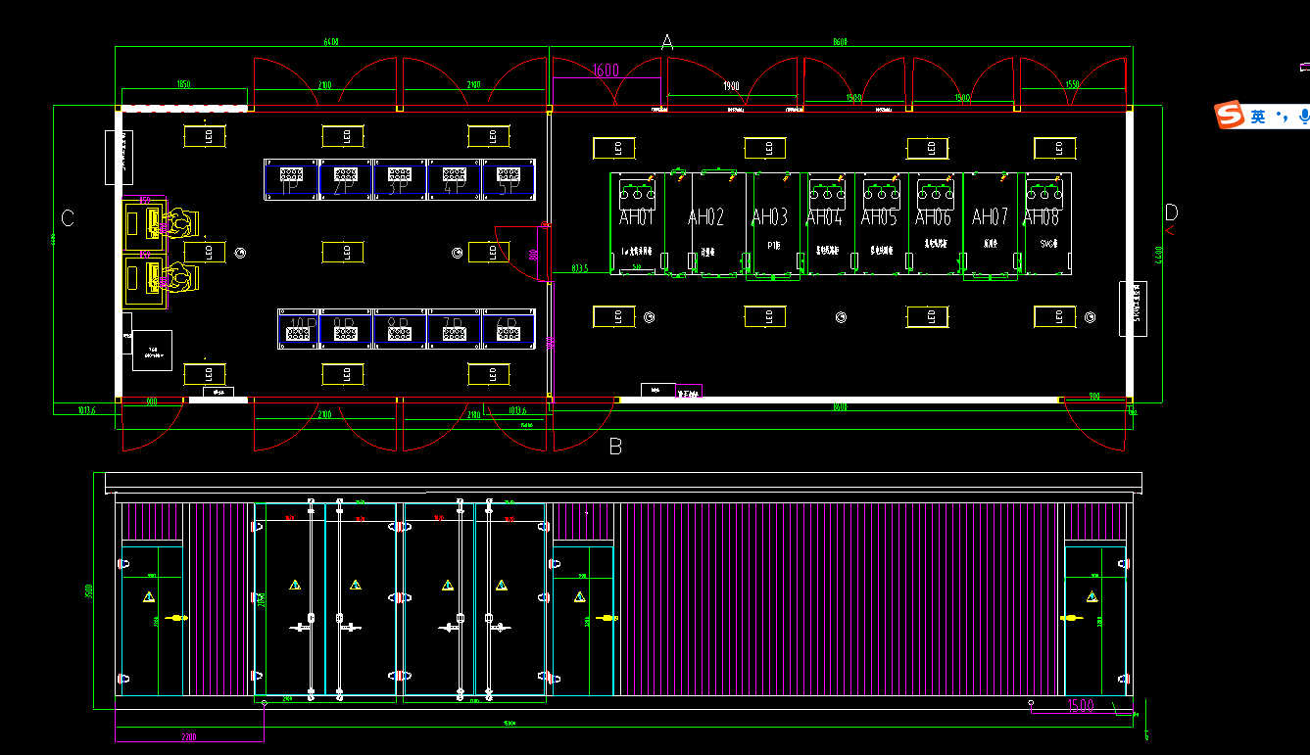Click the Sogou input method logo
The height and width of the screenshot is (755, 1310).
pos(1230,116)
